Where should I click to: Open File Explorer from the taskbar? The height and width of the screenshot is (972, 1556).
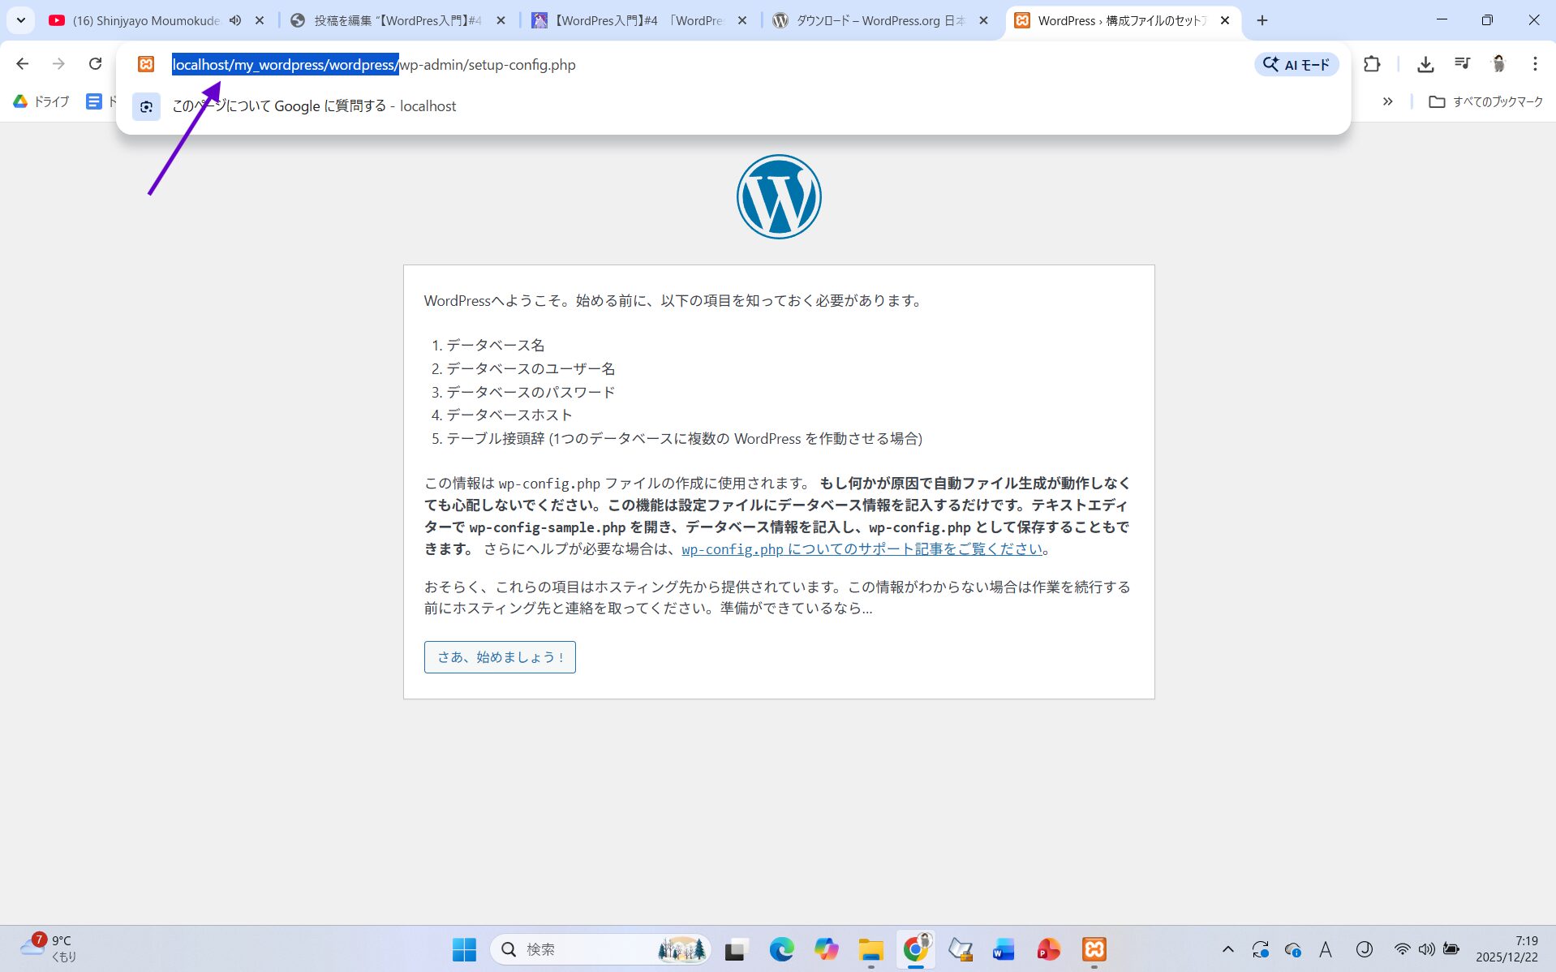870,949
